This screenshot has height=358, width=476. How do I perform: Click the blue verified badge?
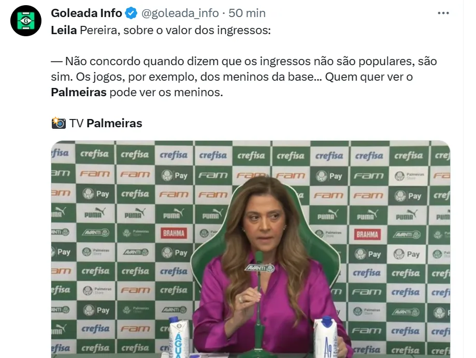(x=131, y=13)
